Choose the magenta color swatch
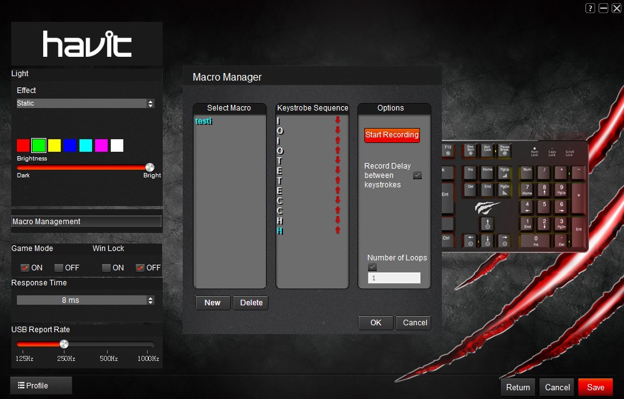Image resolution: width=624 pixels, height=399 pixels. click(101, 145)
